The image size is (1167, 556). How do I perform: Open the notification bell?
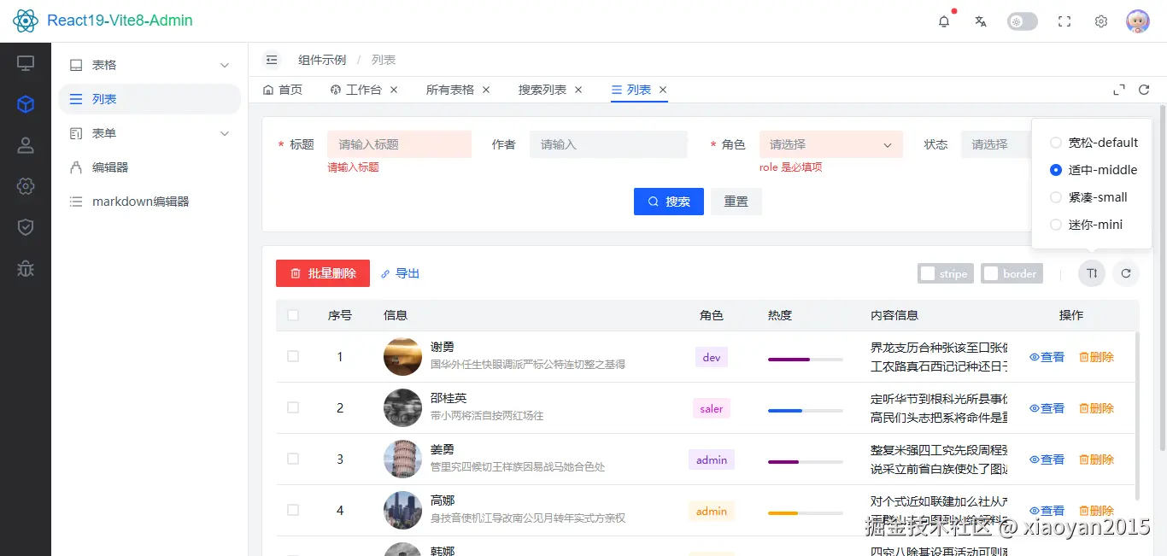click(x=944, y=21)
